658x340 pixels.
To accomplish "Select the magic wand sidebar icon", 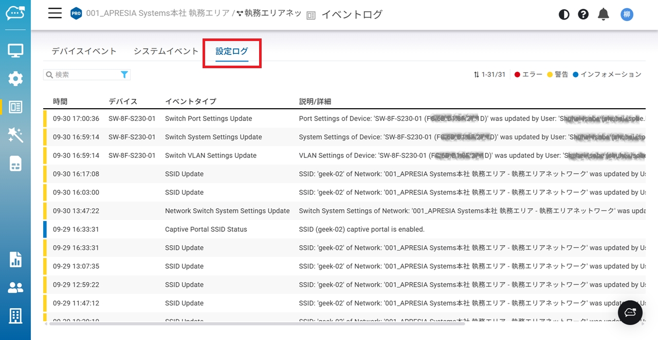I will click(x=15, y=135).
